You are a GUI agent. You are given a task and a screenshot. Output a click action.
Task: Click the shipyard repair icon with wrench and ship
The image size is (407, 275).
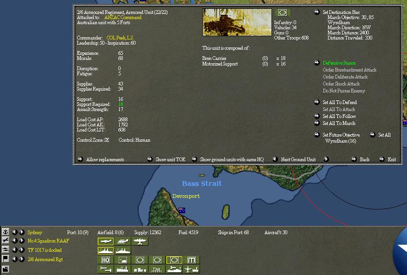[x=174, y=269]
